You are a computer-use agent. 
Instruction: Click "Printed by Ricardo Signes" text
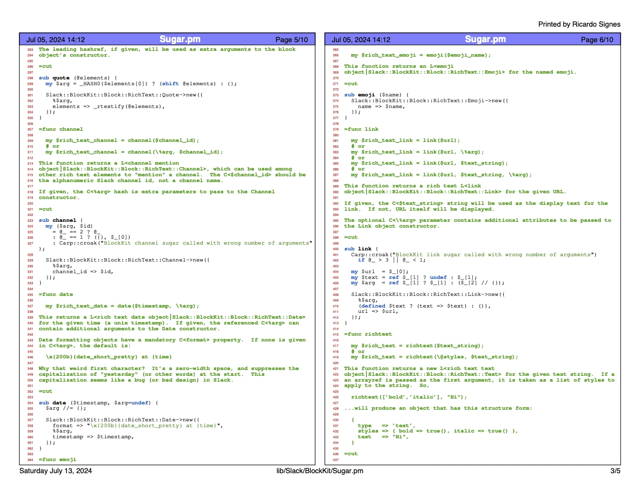[579, 24]
